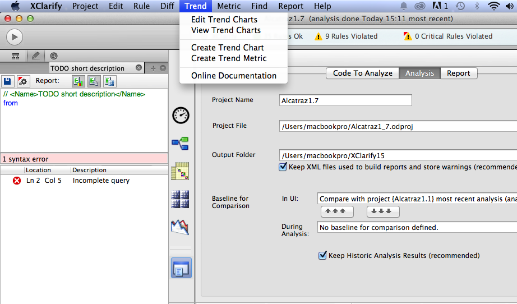Open the dashboard gauge icon in sidebar

point(181,116)
